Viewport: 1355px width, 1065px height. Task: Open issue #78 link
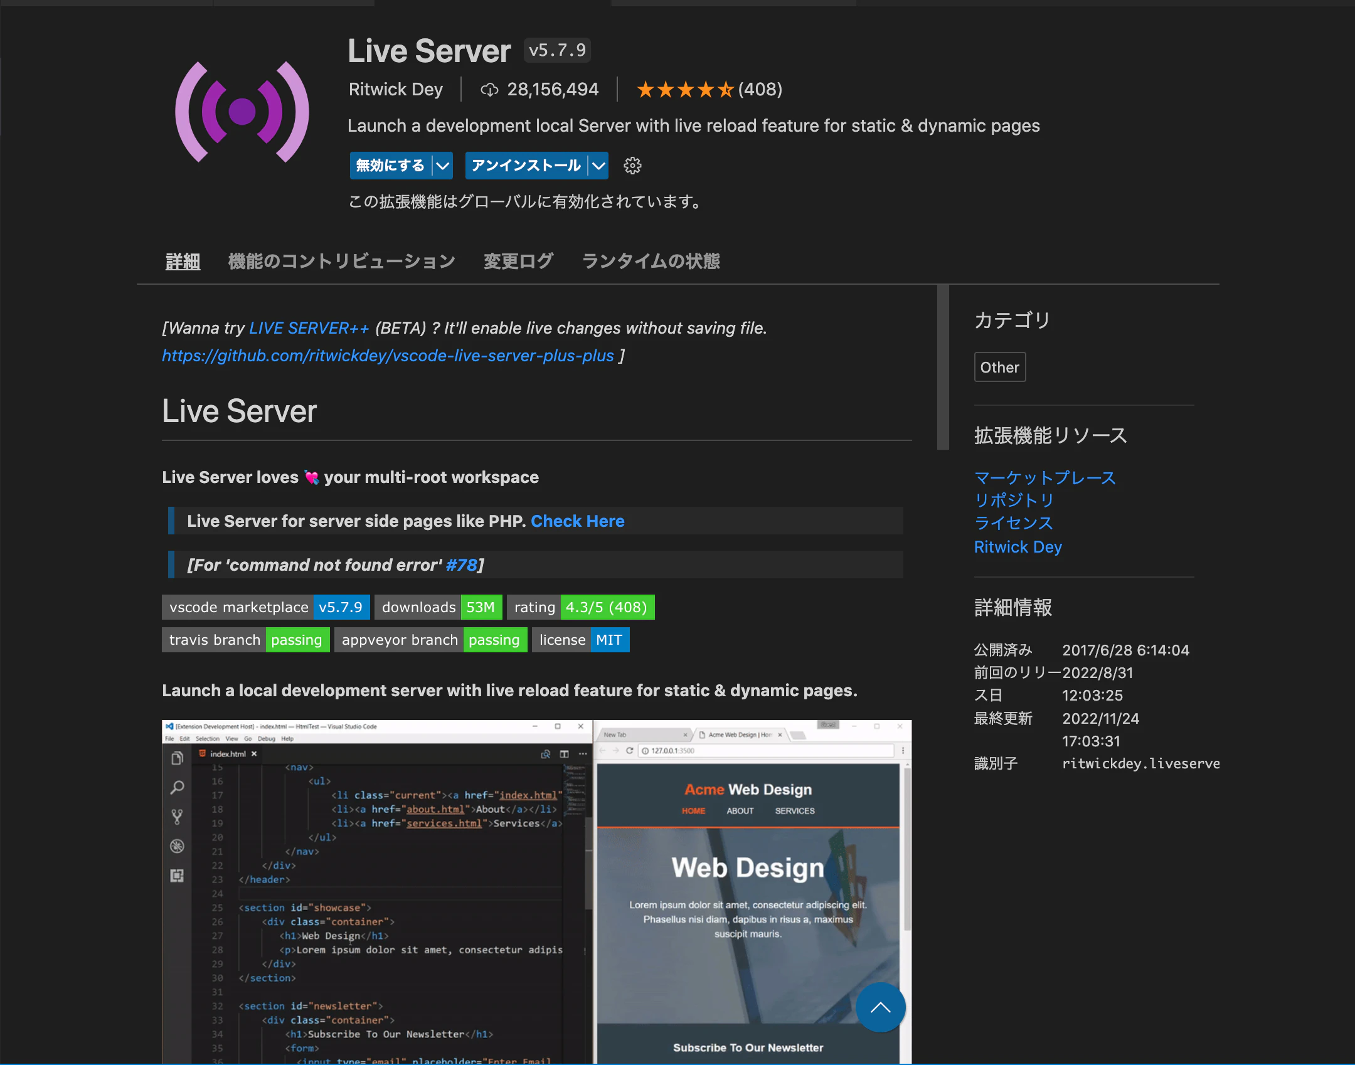461,565
